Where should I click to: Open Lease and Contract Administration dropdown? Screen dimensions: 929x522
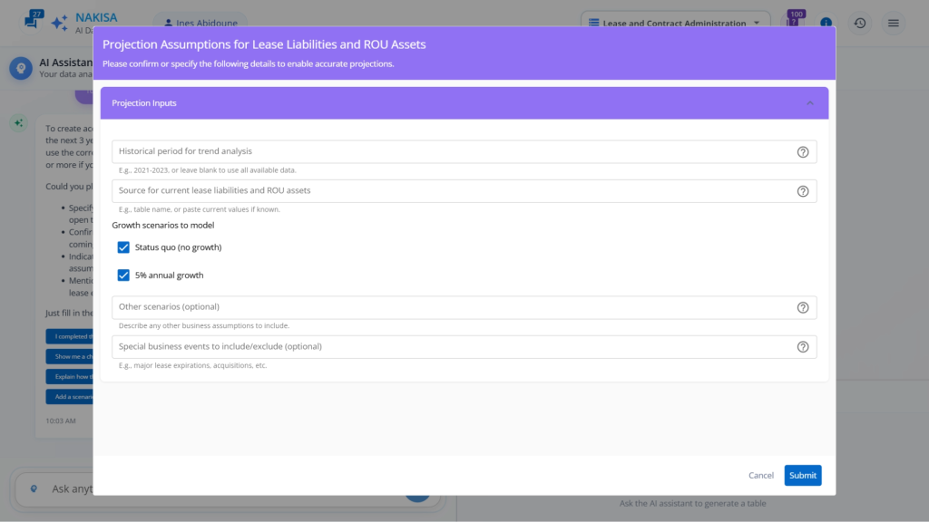tap(675, 23)
